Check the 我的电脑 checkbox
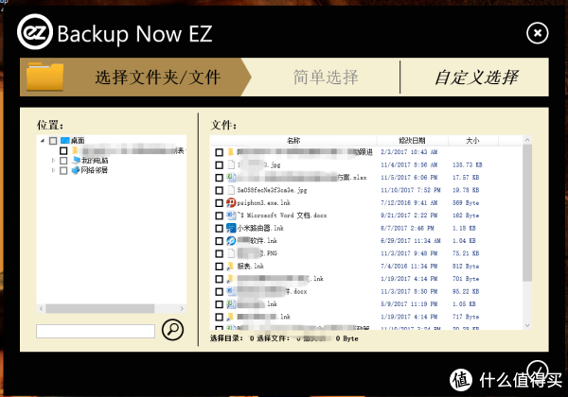This screenshot has height=397, width=568. (x=63, y=161)
